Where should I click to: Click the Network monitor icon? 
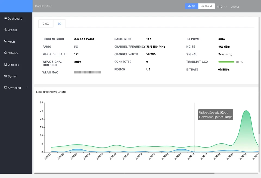click(5, 53)
